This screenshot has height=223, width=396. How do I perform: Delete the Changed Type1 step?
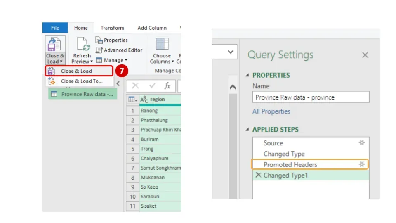coord(258,175)
